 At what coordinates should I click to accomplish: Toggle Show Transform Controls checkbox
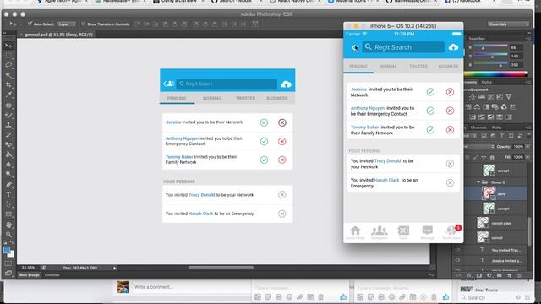83,24
